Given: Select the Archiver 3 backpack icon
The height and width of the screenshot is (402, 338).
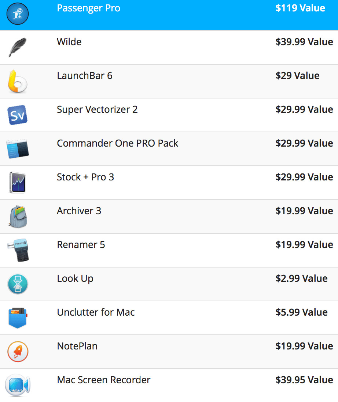Looking at the screenshot, I should 18,216.
